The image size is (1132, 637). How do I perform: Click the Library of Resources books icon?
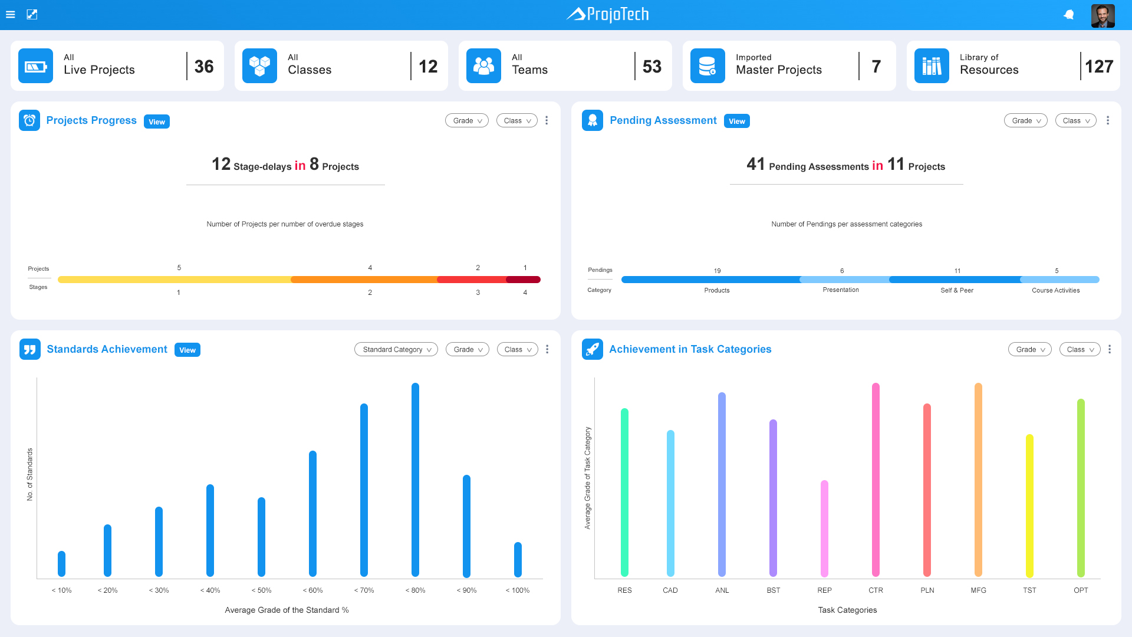click(x=932, y=66)
